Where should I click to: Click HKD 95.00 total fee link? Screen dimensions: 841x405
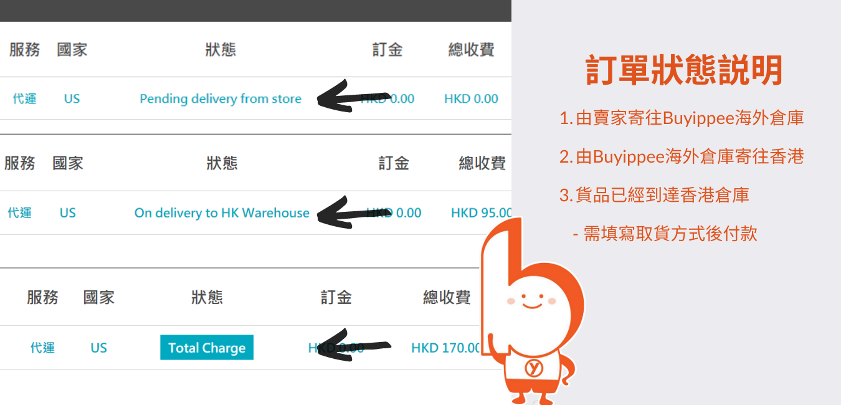click(481, 212)
